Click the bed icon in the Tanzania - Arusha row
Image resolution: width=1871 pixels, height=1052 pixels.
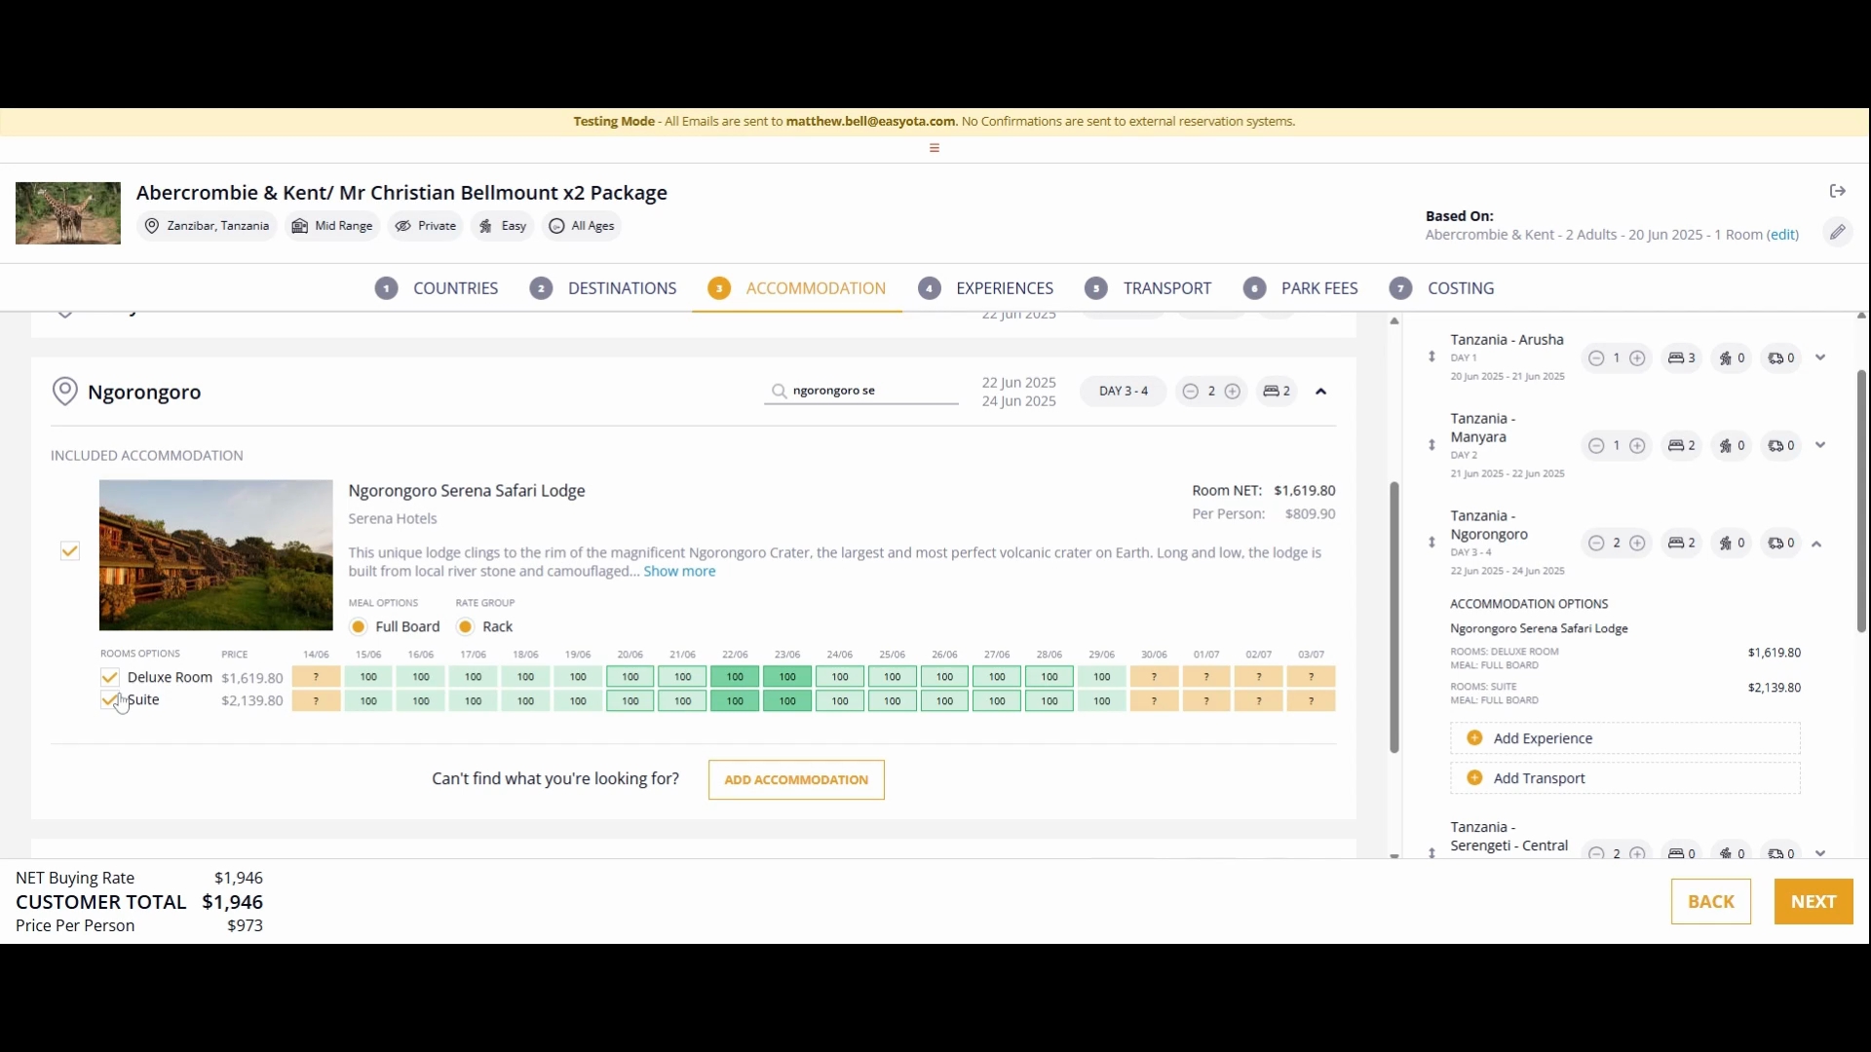(x=1676, y=358)
